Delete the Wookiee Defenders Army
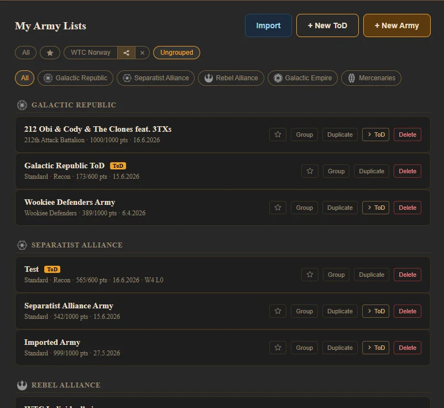Viewport: 444px width, 408px height. pyautogui.click(x=408, y=208)
